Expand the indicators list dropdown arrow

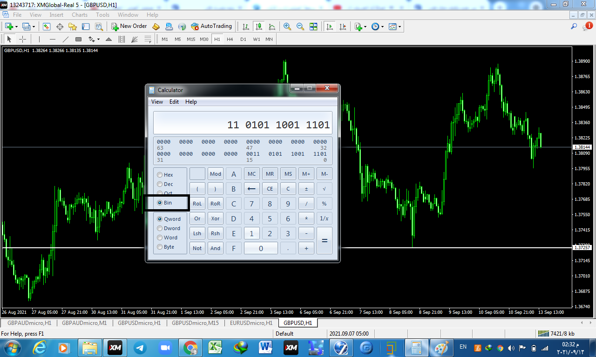[x=366, y=26]
